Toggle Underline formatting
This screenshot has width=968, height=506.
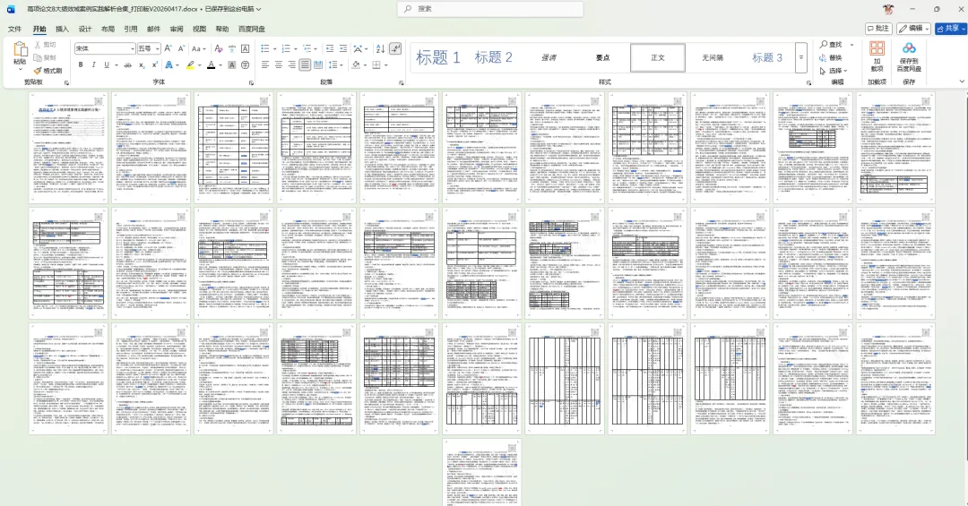pyautogui.click(x=106, y=64)
